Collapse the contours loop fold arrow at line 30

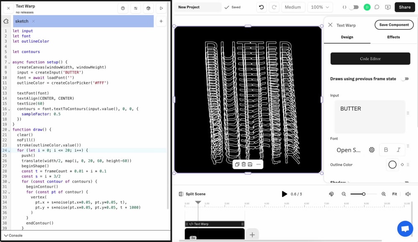(9, 182)
